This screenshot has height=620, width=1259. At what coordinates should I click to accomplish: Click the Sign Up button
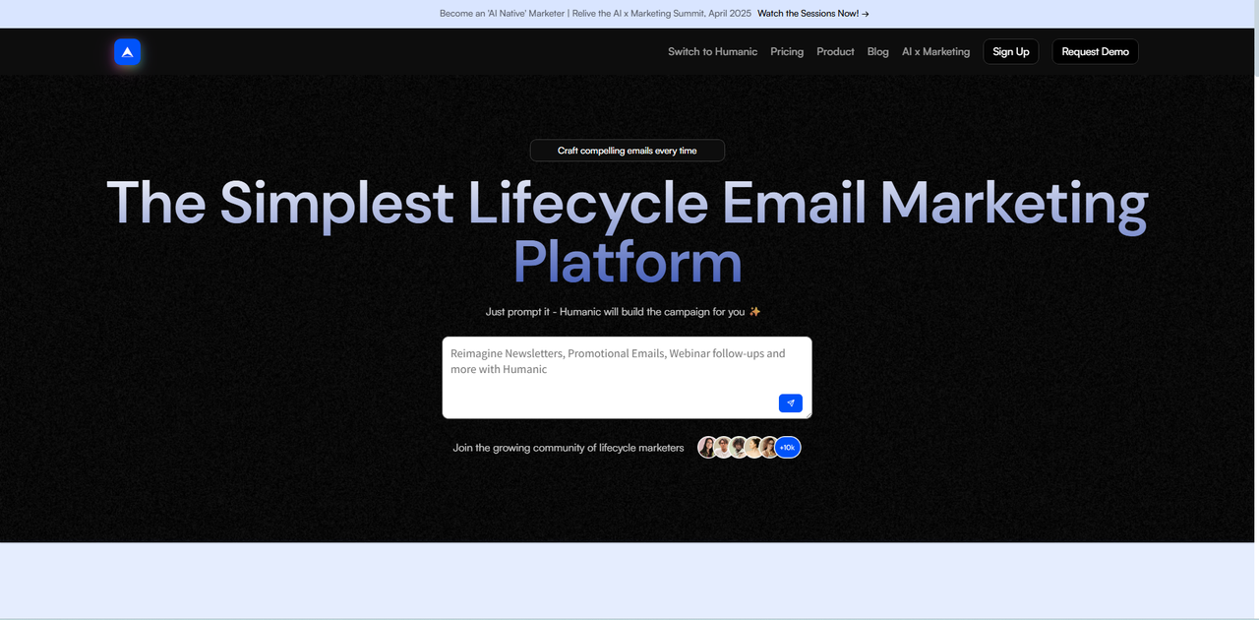pos(1011,52)
